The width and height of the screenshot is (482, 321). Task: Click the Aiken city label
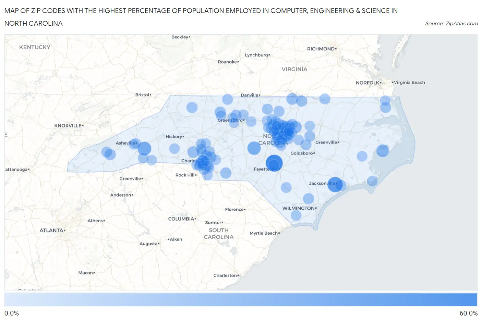[176, 239]
